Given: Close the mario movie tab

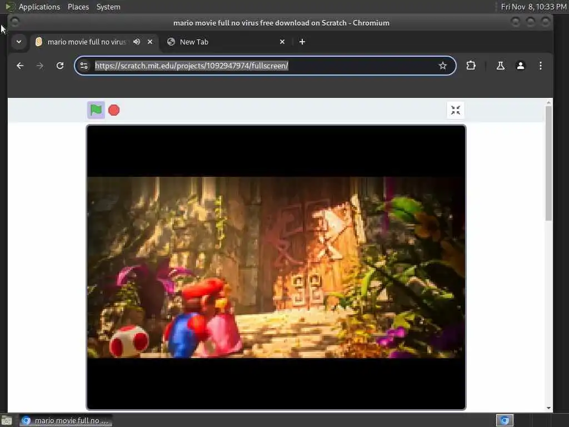Looking at the screenshot, I should 150,42.
